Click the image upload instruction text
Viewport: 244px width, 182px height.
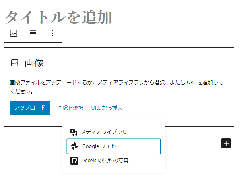116,87
